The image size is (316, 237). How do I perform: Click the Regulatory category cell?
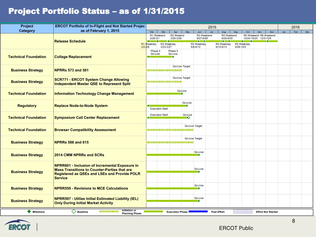27,106
